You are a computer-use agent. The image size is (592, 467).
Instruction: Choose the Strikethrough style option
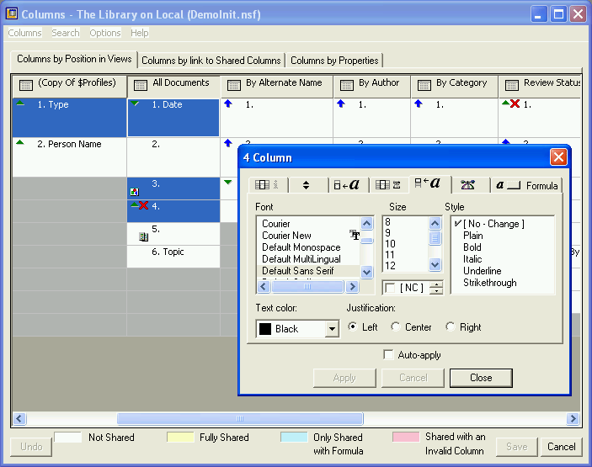click(x=489, y=283)
